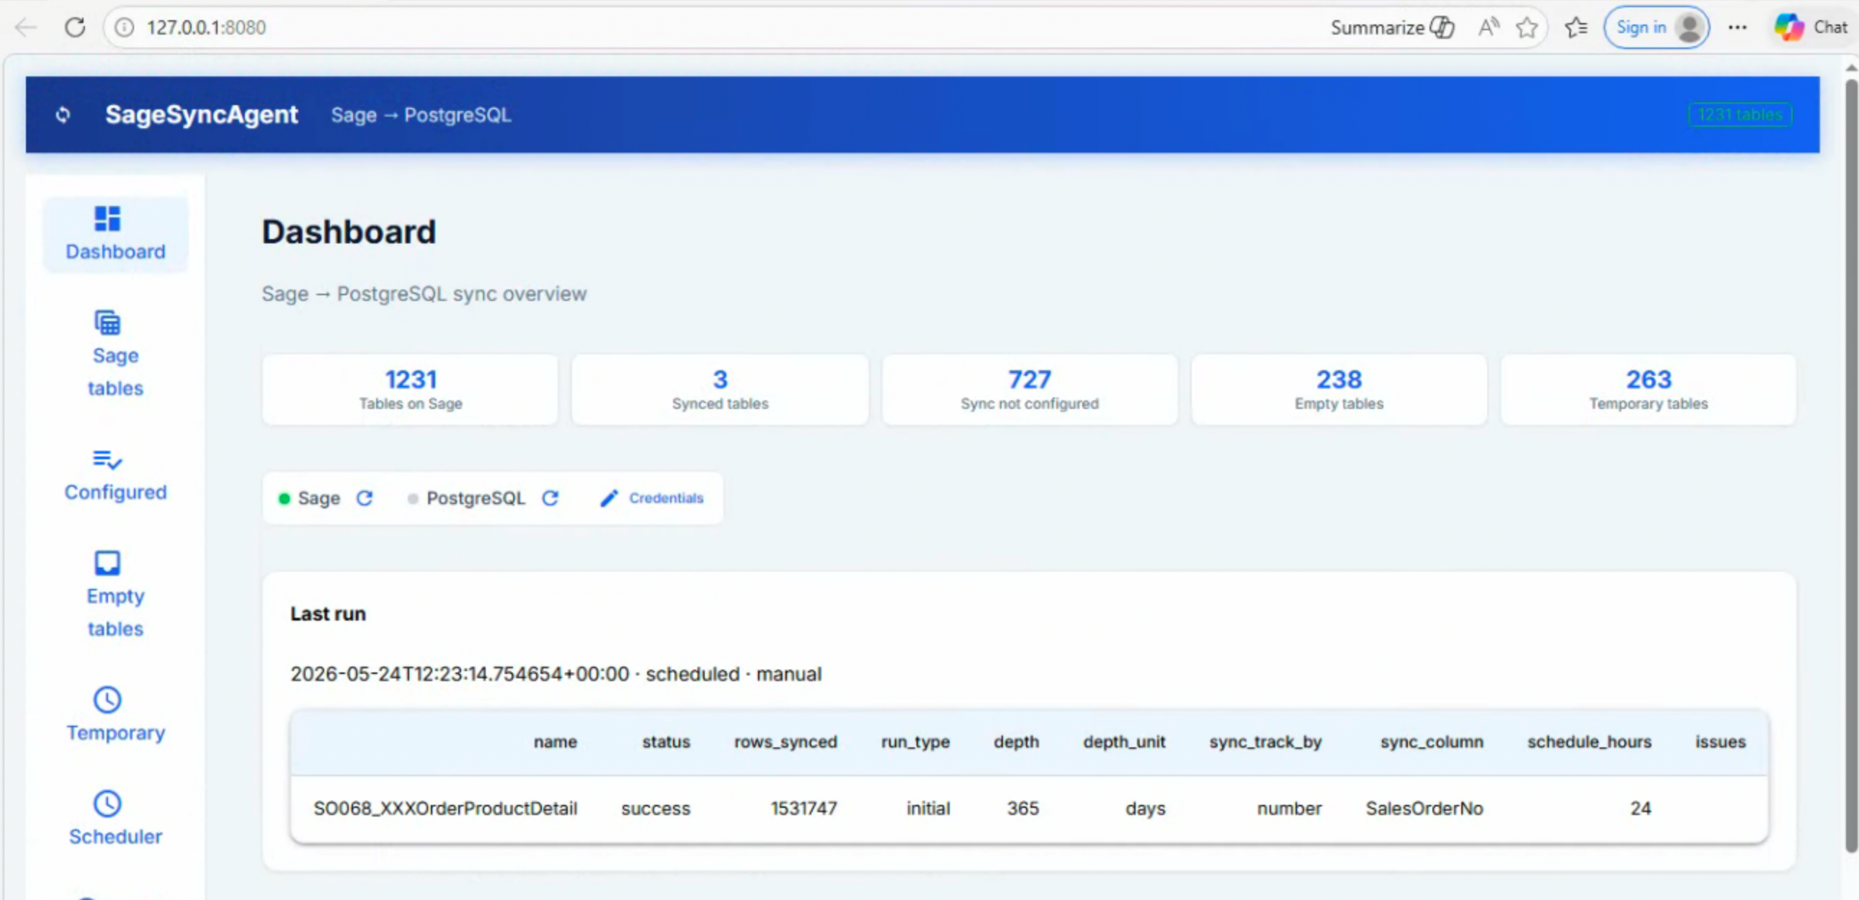
Task: Click the Sage green status indicator
Action: (x=285, y=498)
